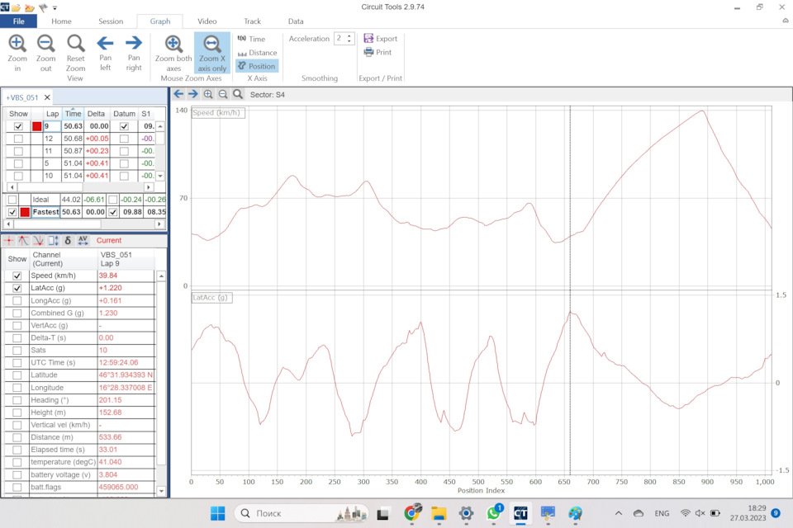The width and height of the screenshot is (793, 528).
Task: Uncheck Speed (km/h) channel
Action: tap(17, 276)
